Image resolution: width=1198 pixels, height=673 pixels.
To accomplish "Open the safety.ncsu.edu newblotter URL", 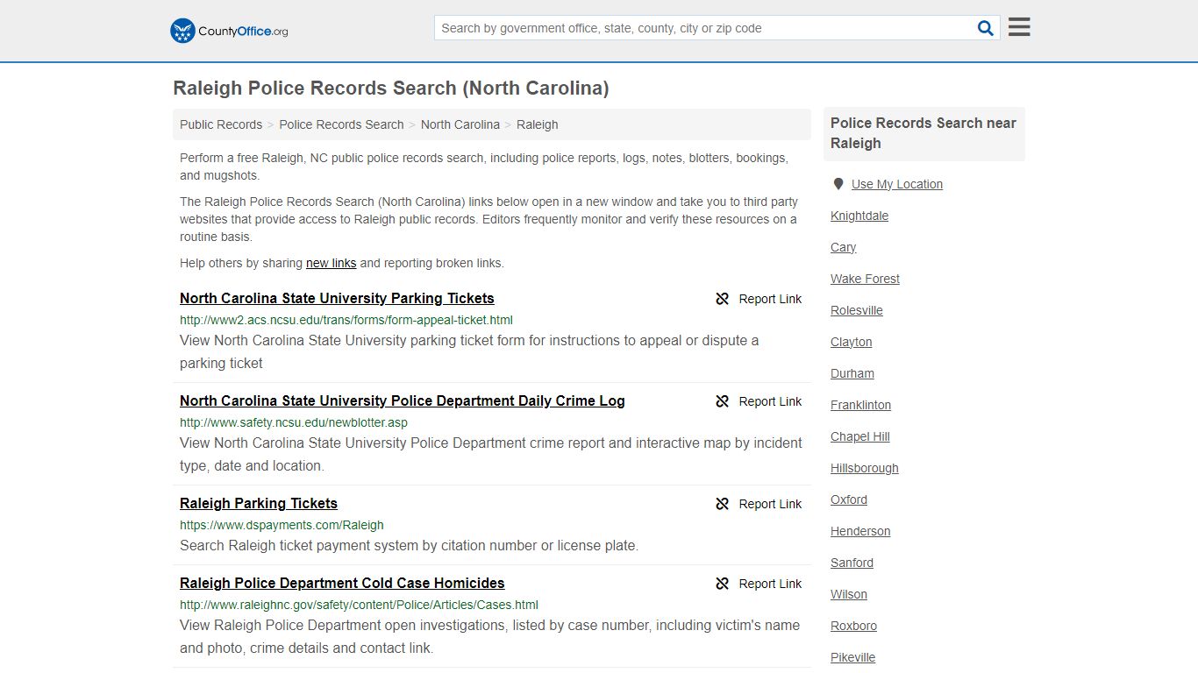I will point(294,422).
